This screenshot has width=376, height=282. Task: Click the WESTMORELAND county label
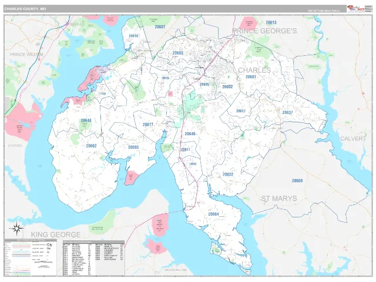pos(176,270)
